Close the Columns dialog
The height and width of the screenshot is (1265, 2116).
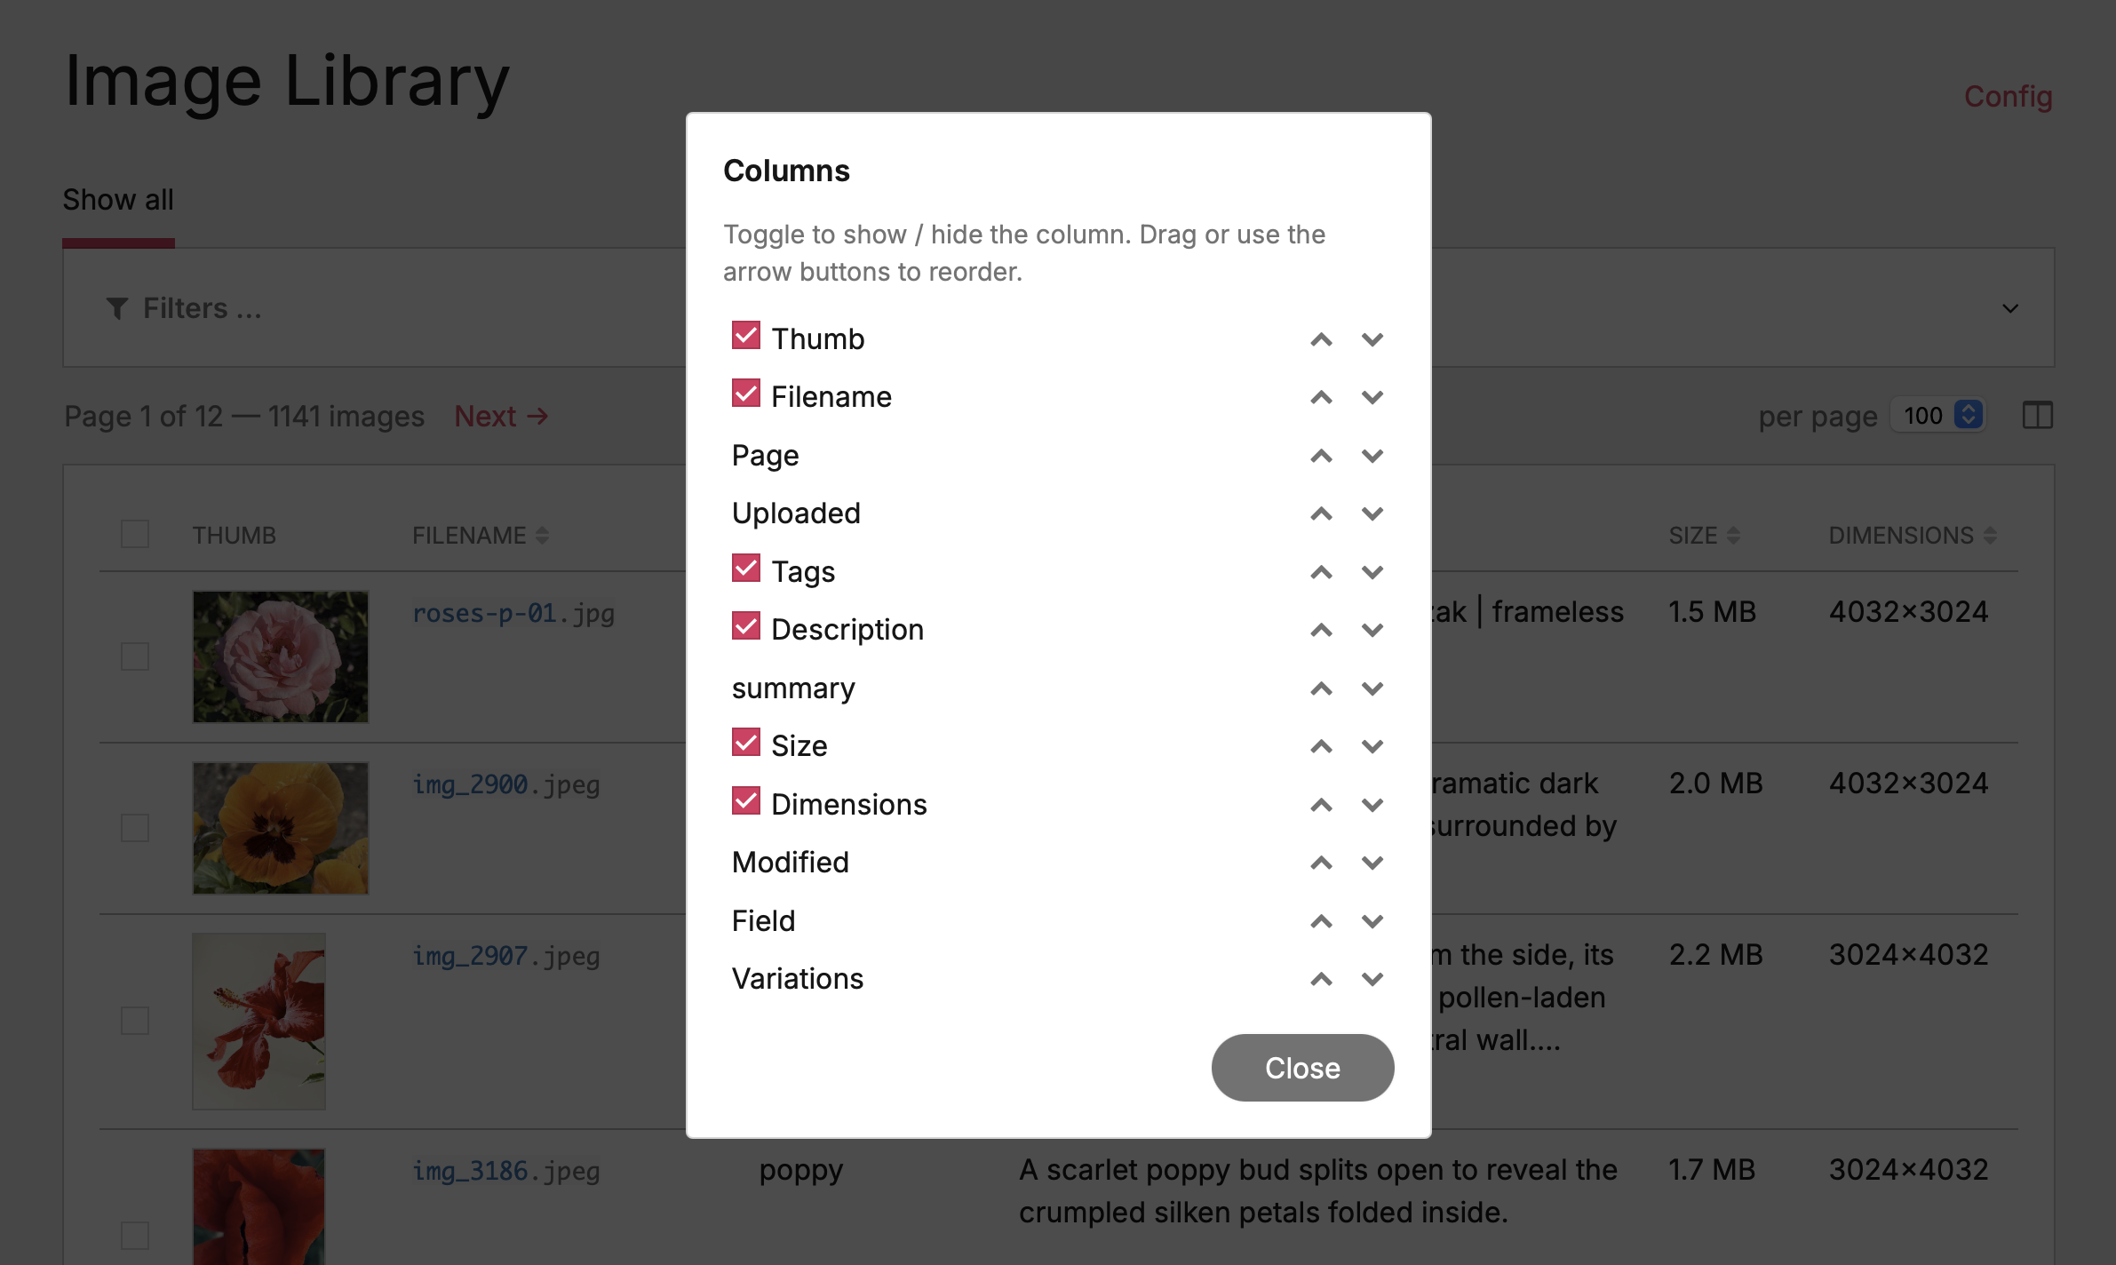[x=1302, y=1068]
